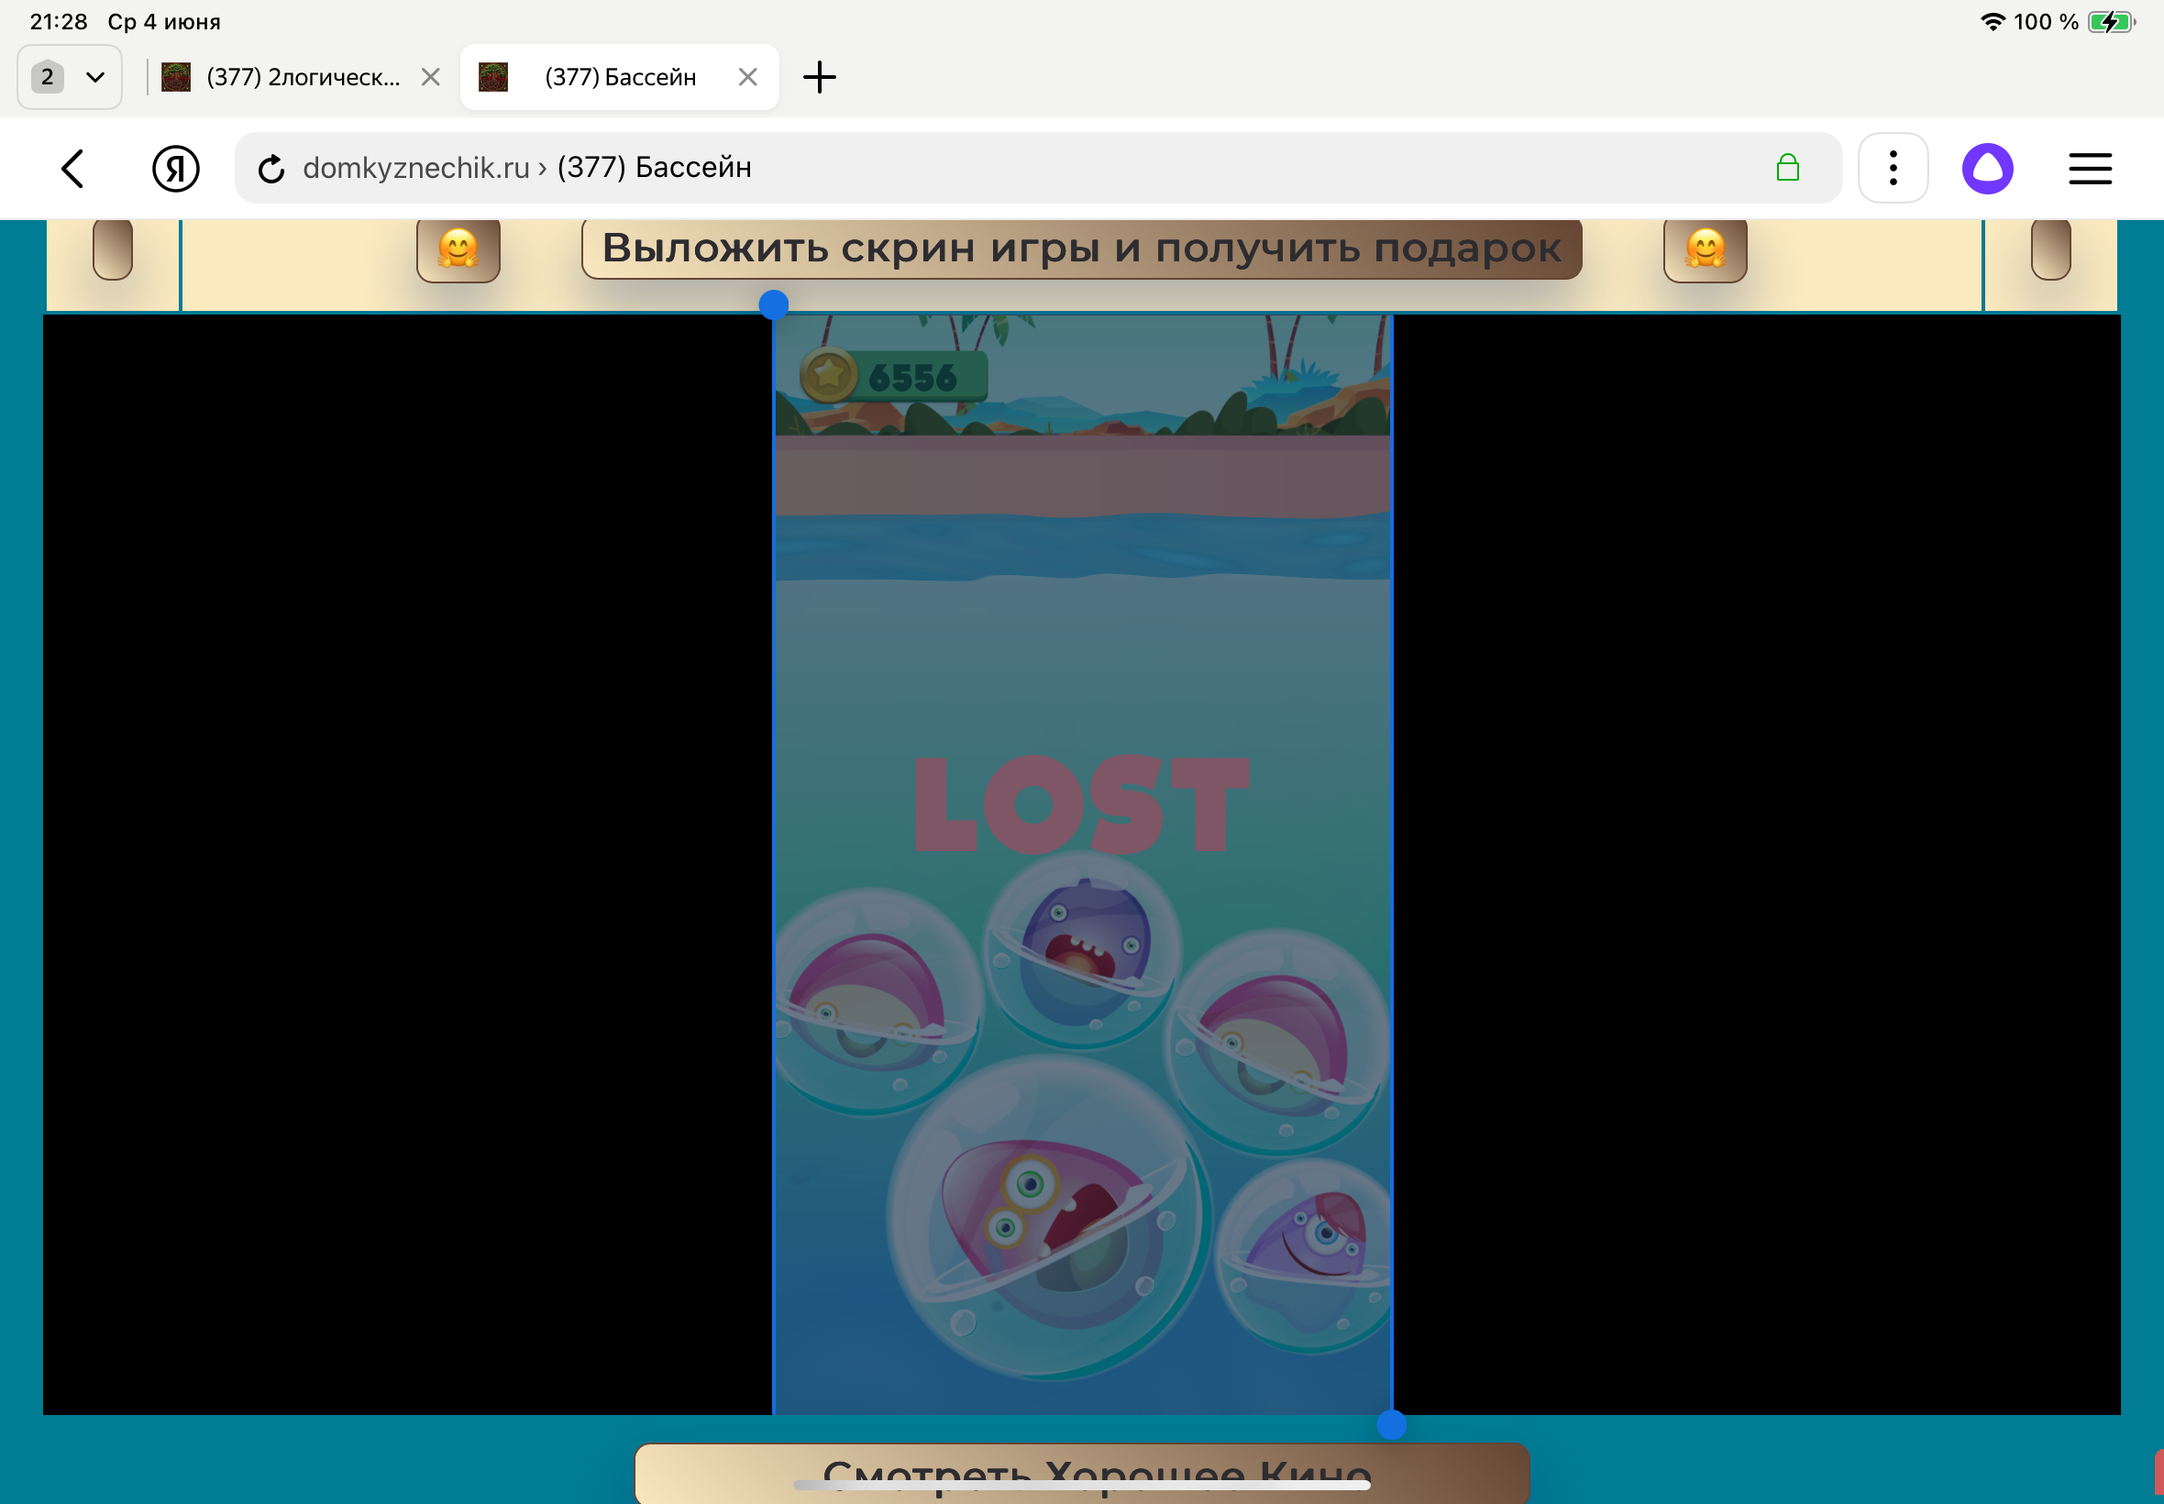Open the hamburger browser menu

coord(2090,168)
